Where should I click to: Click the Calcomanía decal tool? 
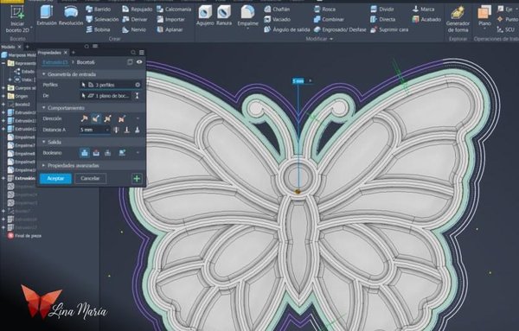(x=174, y=10)
